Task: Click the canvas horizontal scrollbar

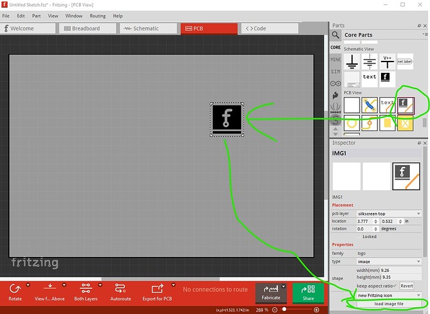Action: 161,279
